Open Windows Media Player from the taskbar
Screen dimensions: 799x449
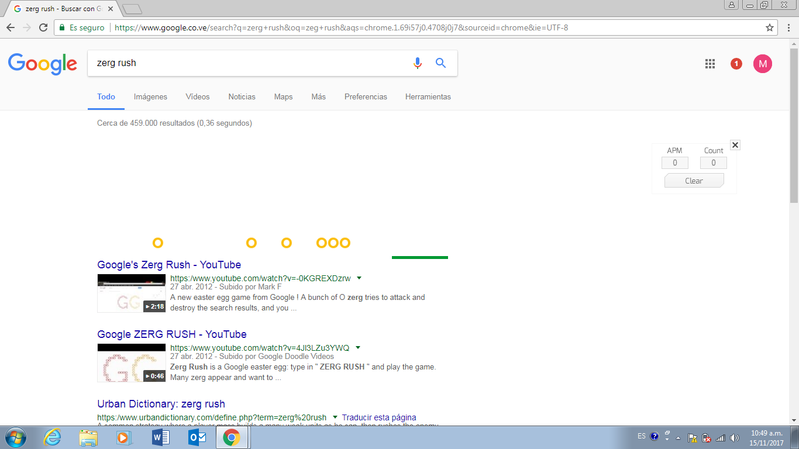tap(124, 437)
